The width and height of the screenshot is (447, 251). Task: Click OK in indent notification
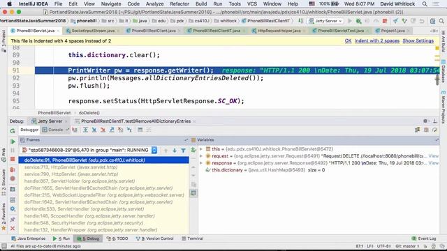(348, 41)
